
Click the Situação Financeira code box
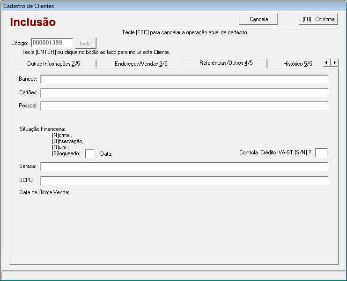[x=89, y=153]
